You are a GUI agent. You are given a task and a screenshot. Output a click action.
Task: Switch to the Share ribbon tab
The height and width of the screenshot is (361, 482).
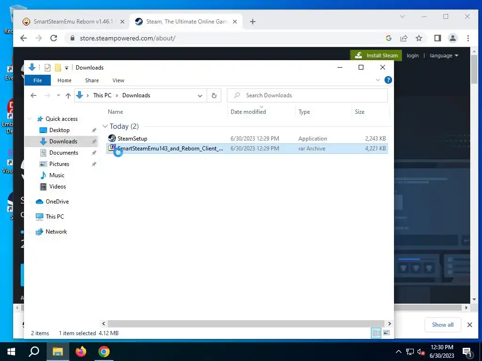pos(92,80)
